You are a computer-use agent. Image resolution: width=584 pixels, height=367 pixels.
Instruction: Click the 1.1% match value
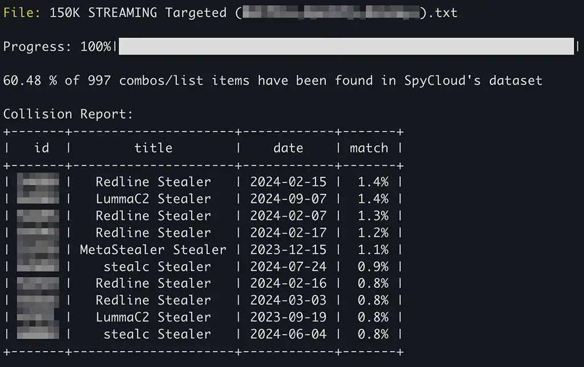click(373, 250)
